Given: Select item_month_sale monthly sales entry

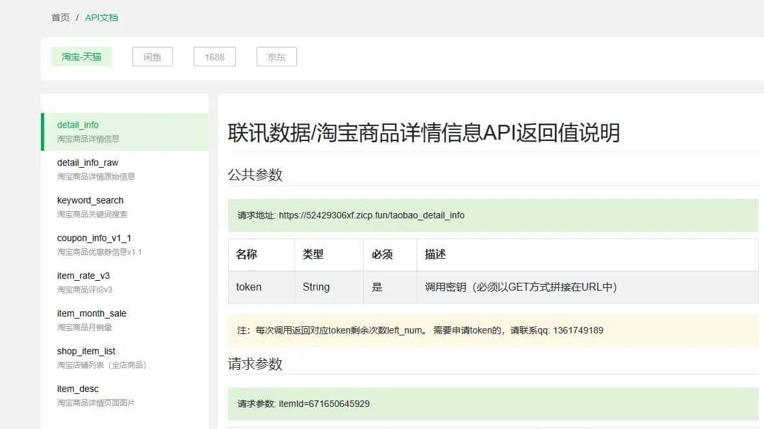Looking at the screenshot, I should point(92,313).
